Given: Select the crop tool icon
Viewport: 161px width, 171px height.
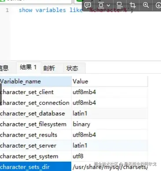Looking at the screenshot, I should point(132,5).
